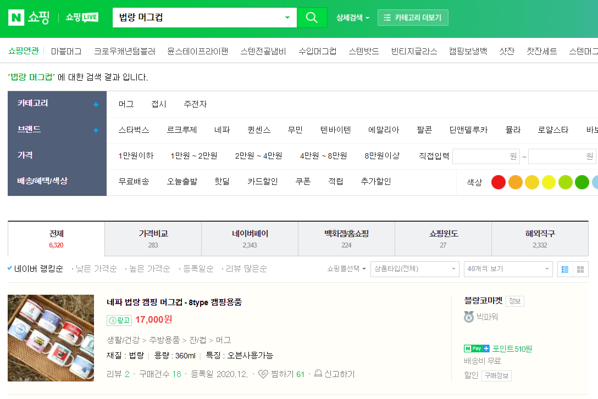The height and width of the screenshot is (399, 598).
Task: Expand search box suggestion arrow
Action: [287, 18]
